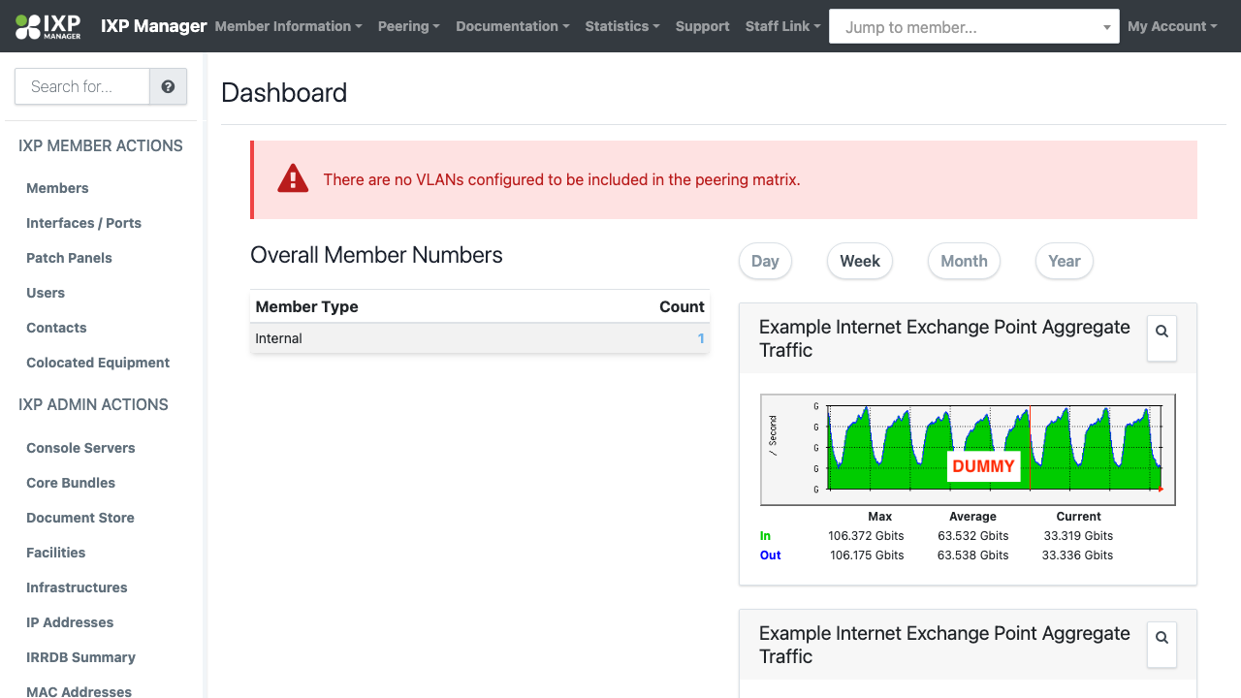
Task: Expand the Peering menu
Action: (x=408, y=26)
